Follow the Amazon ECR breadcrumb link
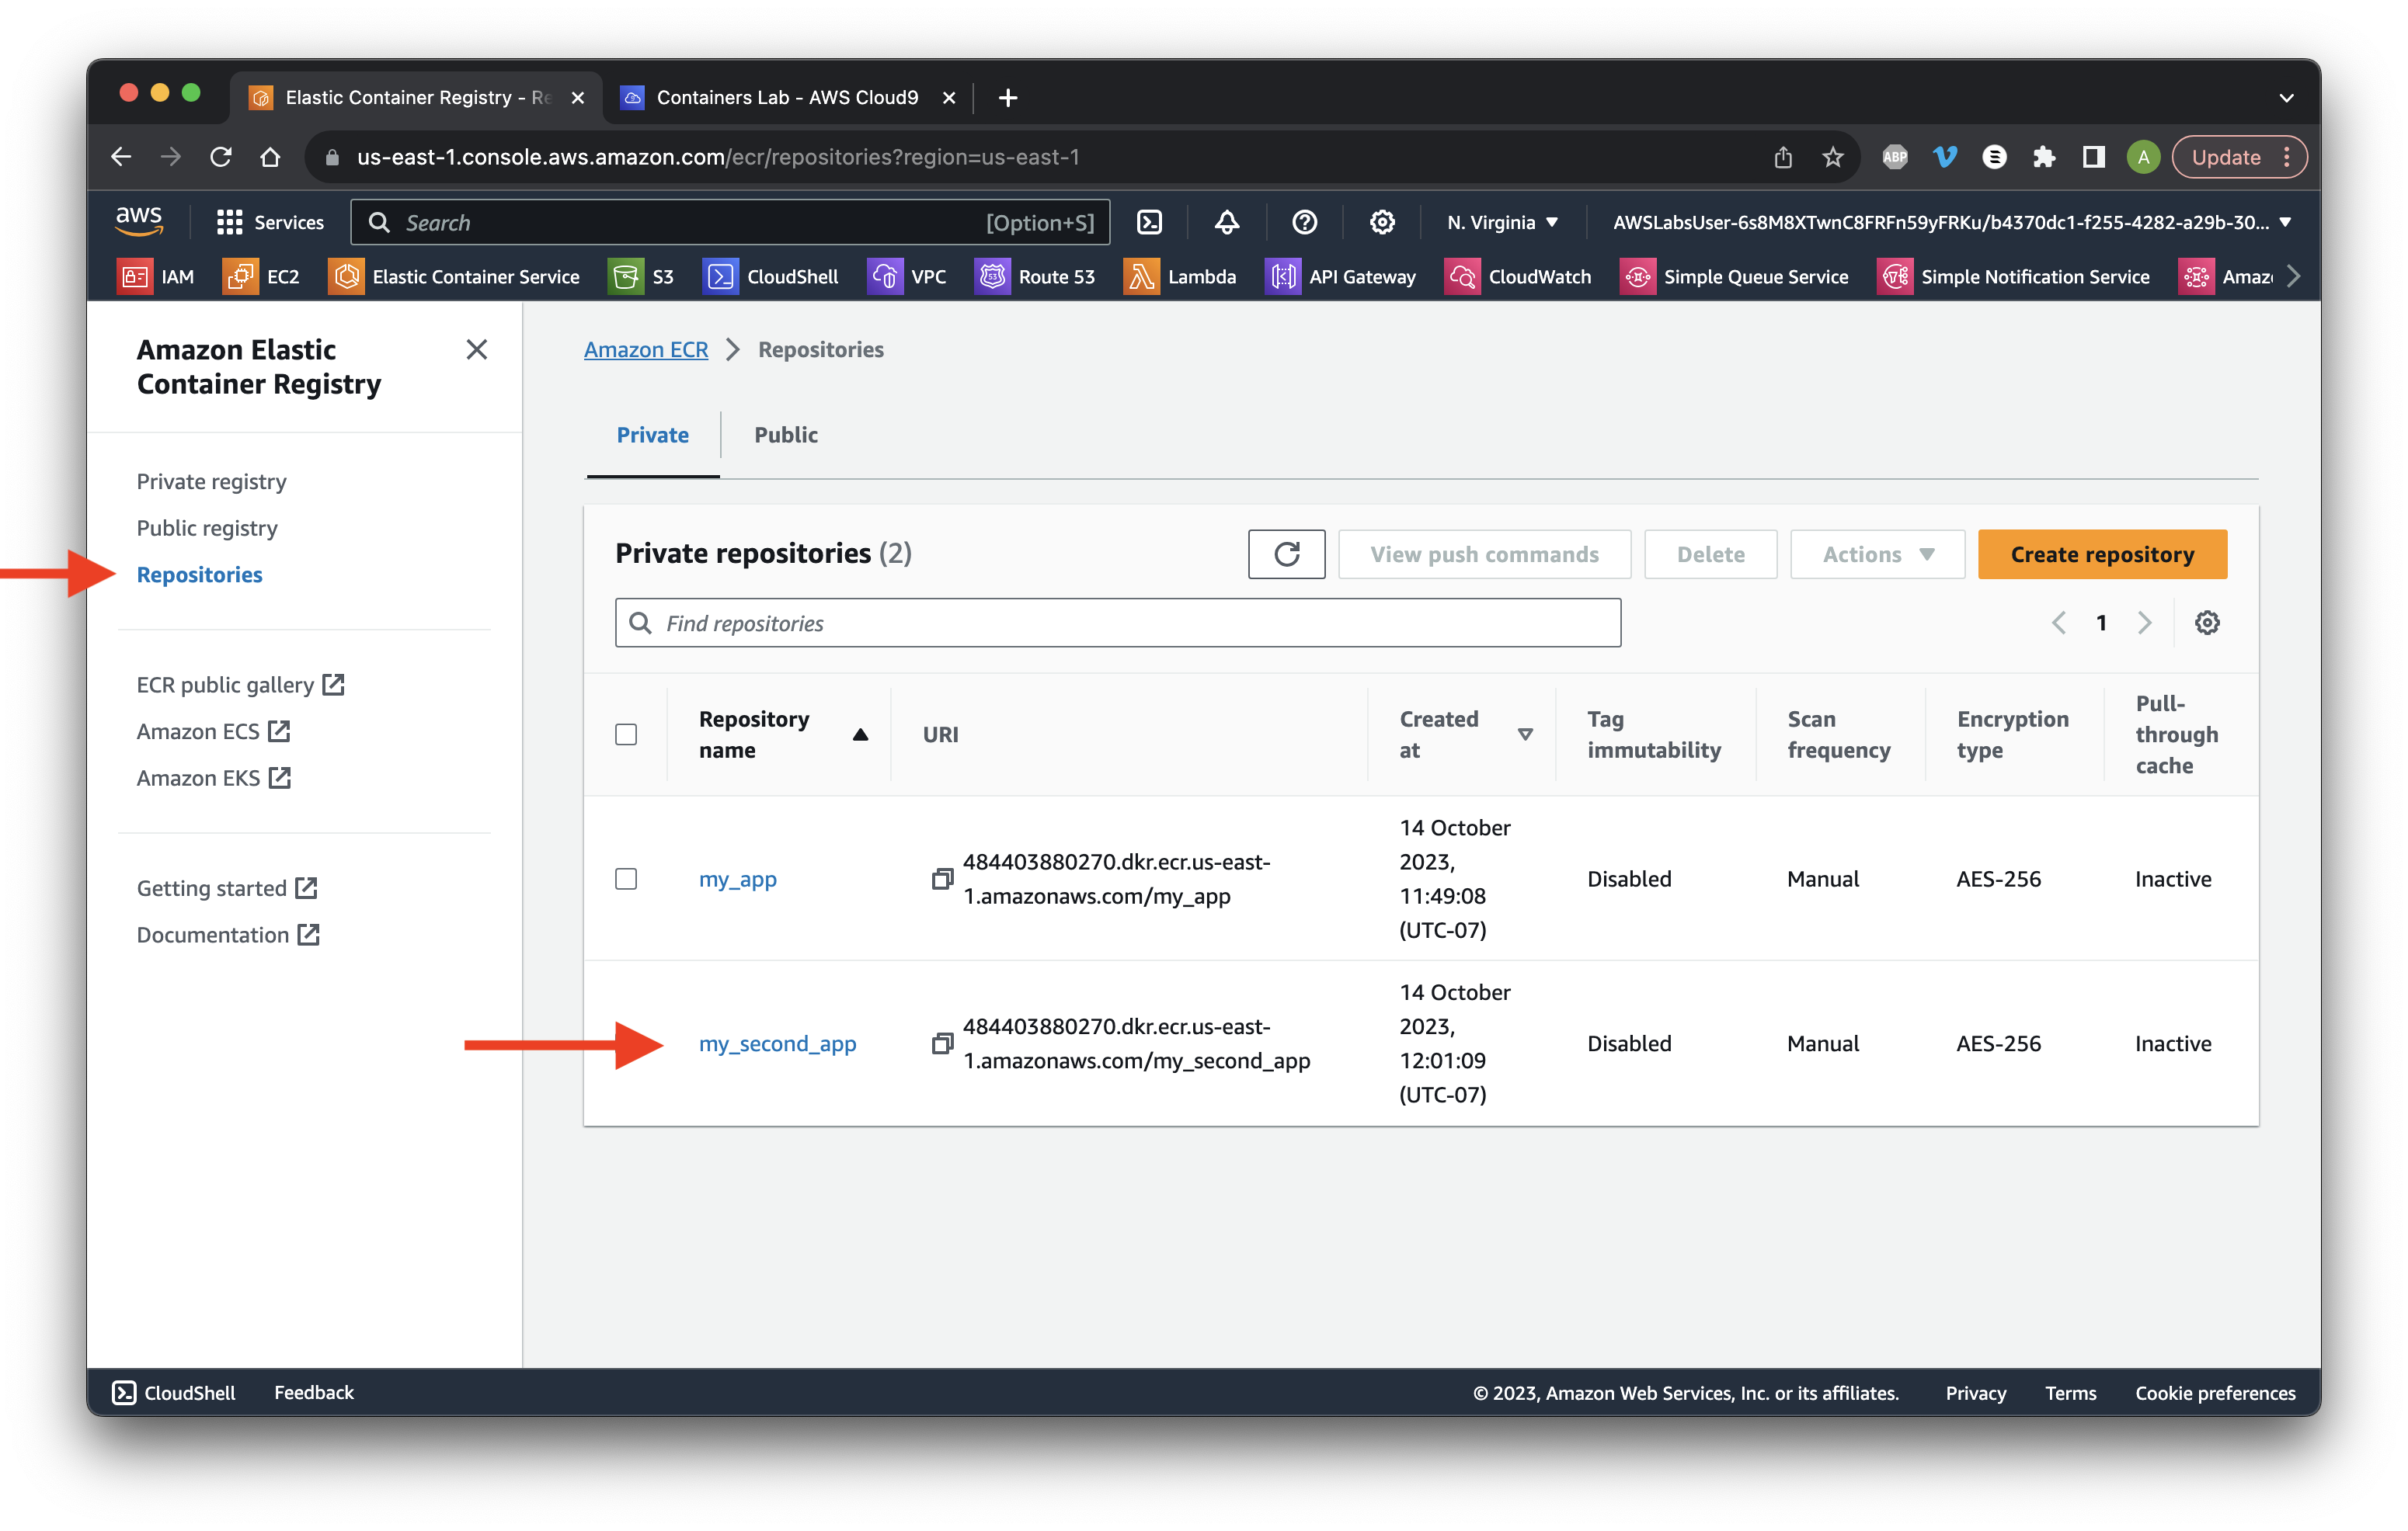Image resolution: width=2408 pixels, height=1531 pixels. [645, 349]
